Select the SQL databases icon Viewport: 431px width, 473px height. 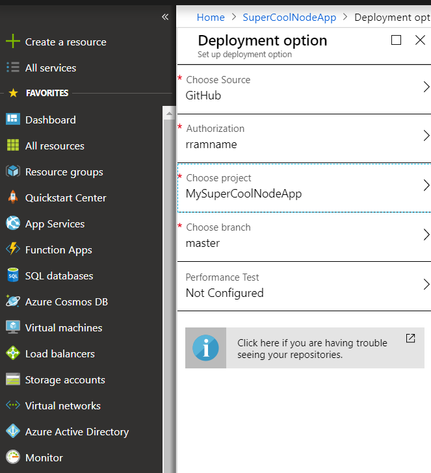click(13, 275)
